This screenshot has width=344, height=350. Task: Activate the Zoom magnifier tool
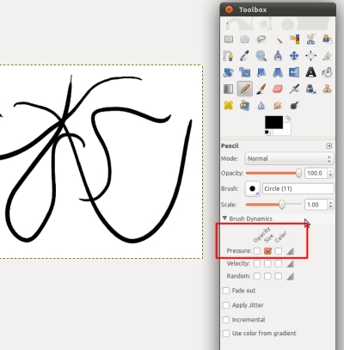(x=261, y=56)
